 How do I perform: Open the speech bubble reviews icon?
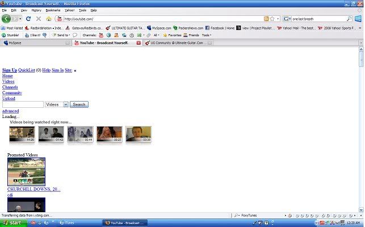pyautogui.click(x=75, y=35)
